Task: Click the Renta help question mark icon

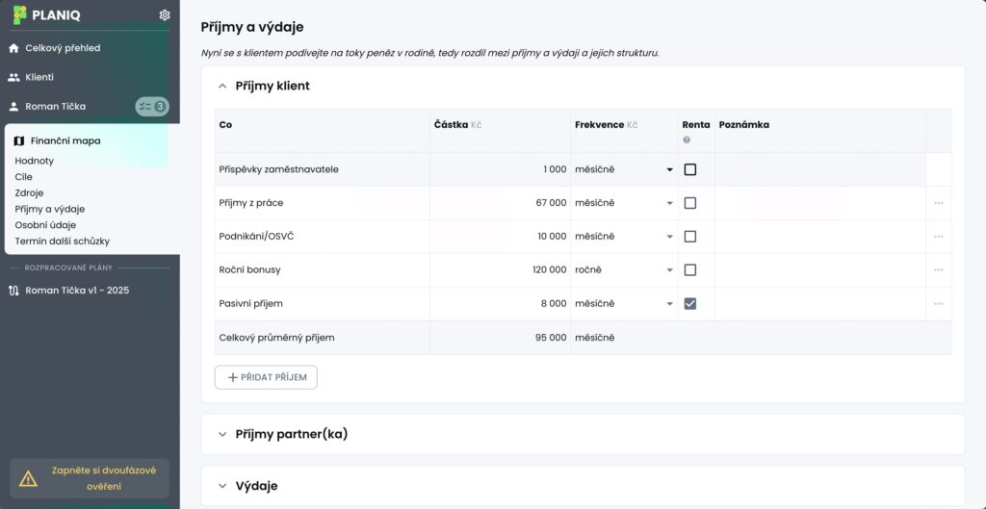Action: (x=687, y=140)
